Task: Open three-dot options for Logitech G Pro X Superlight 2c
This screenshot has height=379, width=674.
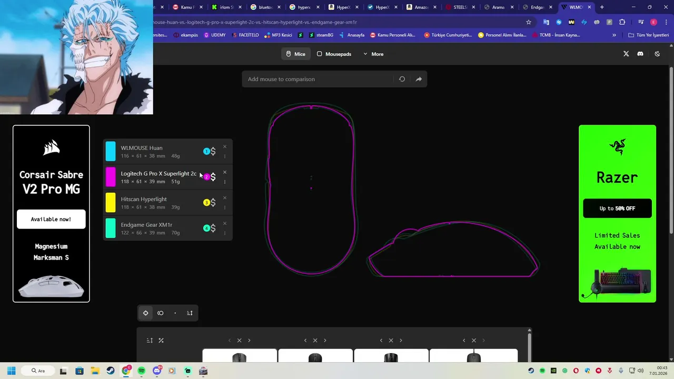Action: (225, 182)
